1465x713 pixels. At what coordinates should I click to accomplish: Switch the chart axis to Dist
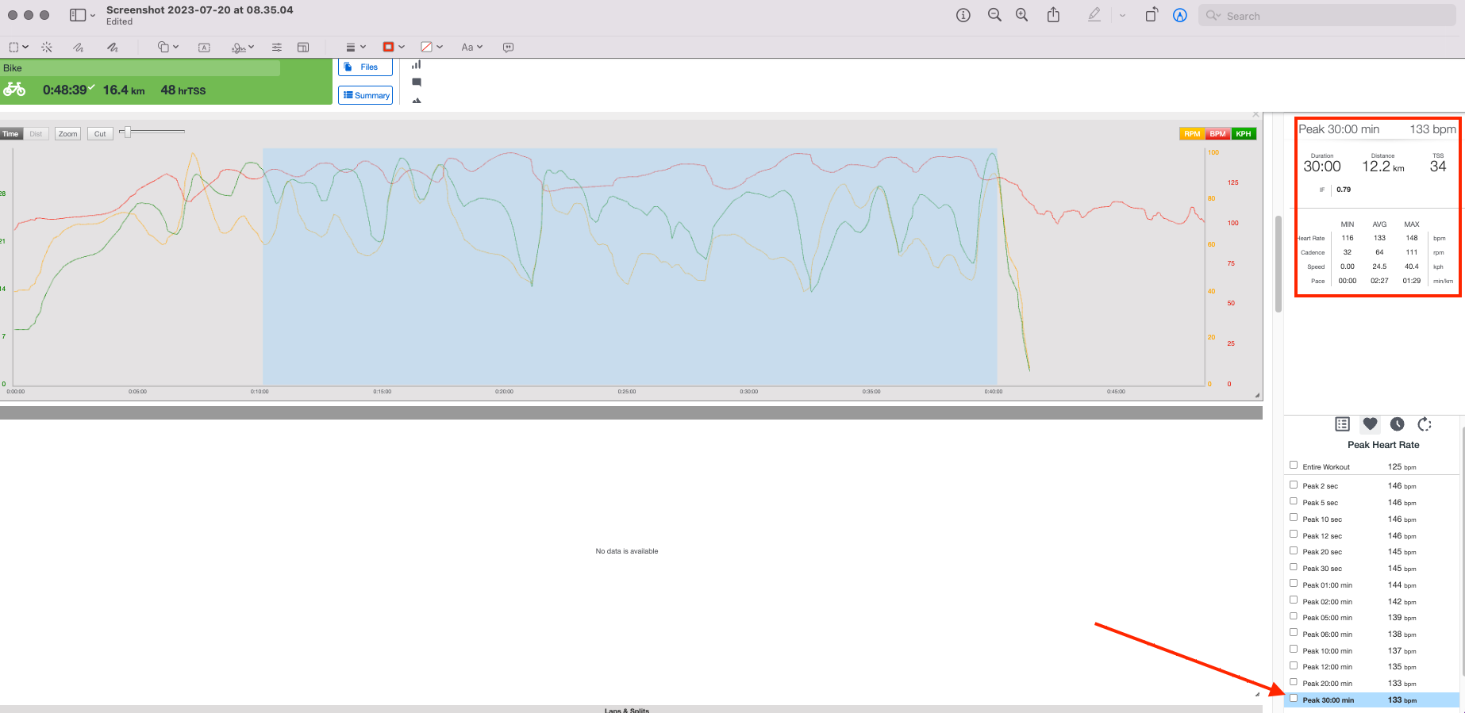pos(36,133)
